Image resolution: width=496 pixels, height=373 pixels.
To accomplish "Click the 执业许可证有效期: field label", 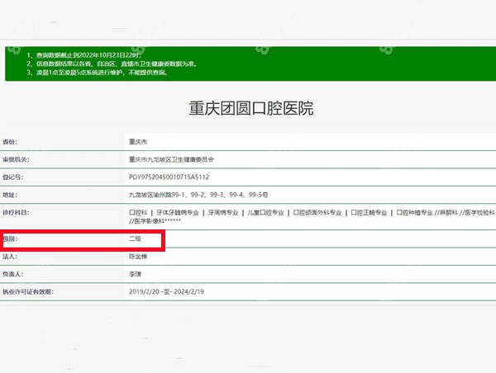I will point(28,291).
